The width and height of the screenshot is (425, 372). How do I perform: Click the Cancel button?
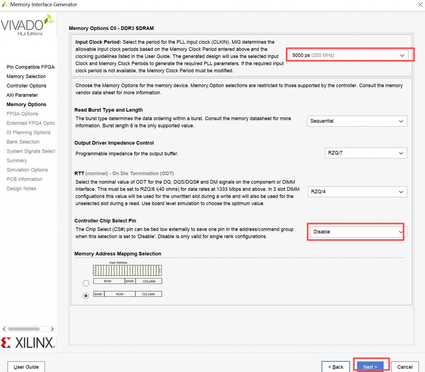(x=404, y=367)
